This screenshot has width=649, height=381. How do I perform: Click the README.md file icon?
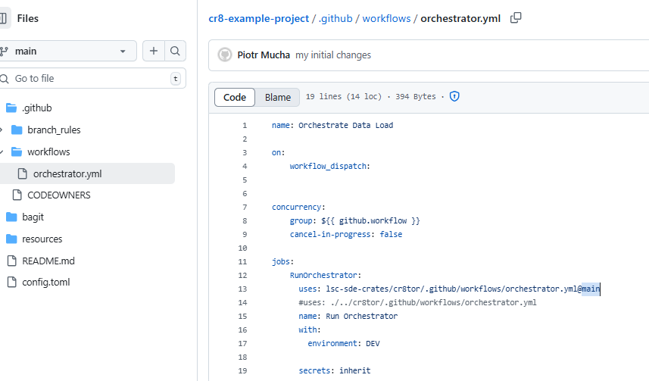point(12,261)
